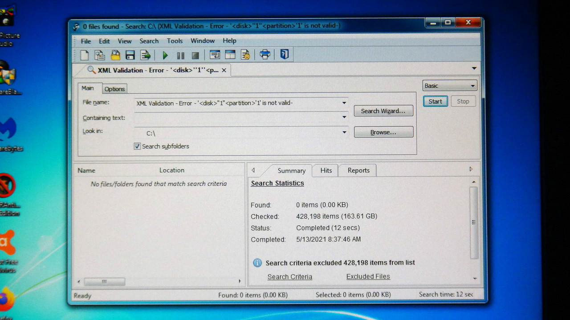The image size is (570, 320).
Task: Open help with the blue question book icon
Action: click(285, 55)
